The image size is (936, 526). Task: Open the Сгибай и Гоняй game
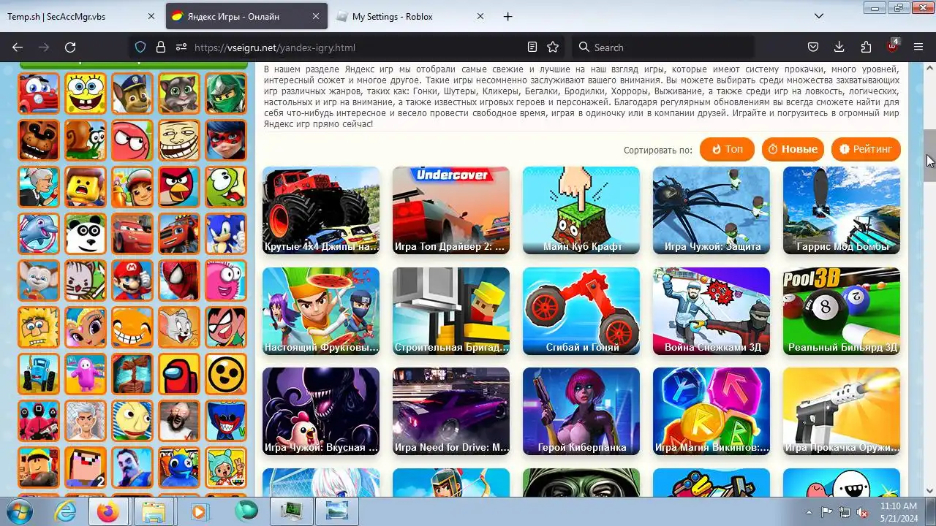tap(581, 311)
